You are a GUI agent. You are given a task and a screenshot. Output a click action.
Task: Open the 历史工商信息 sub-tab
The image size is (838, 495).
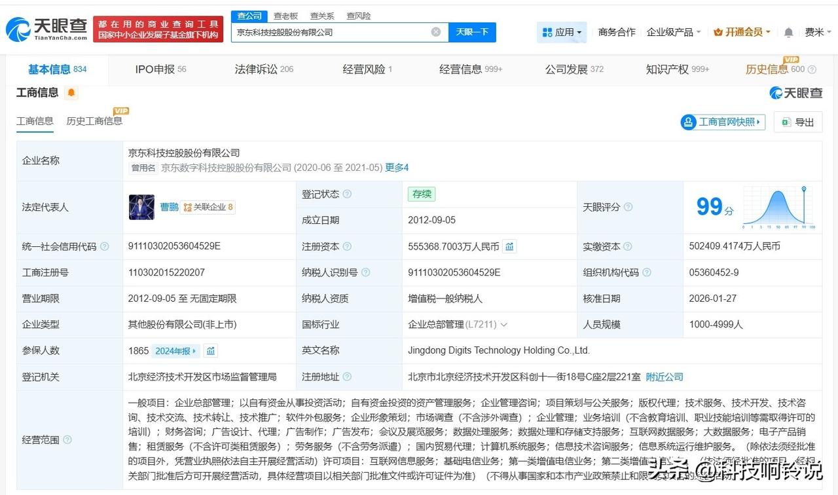[94, 121]
